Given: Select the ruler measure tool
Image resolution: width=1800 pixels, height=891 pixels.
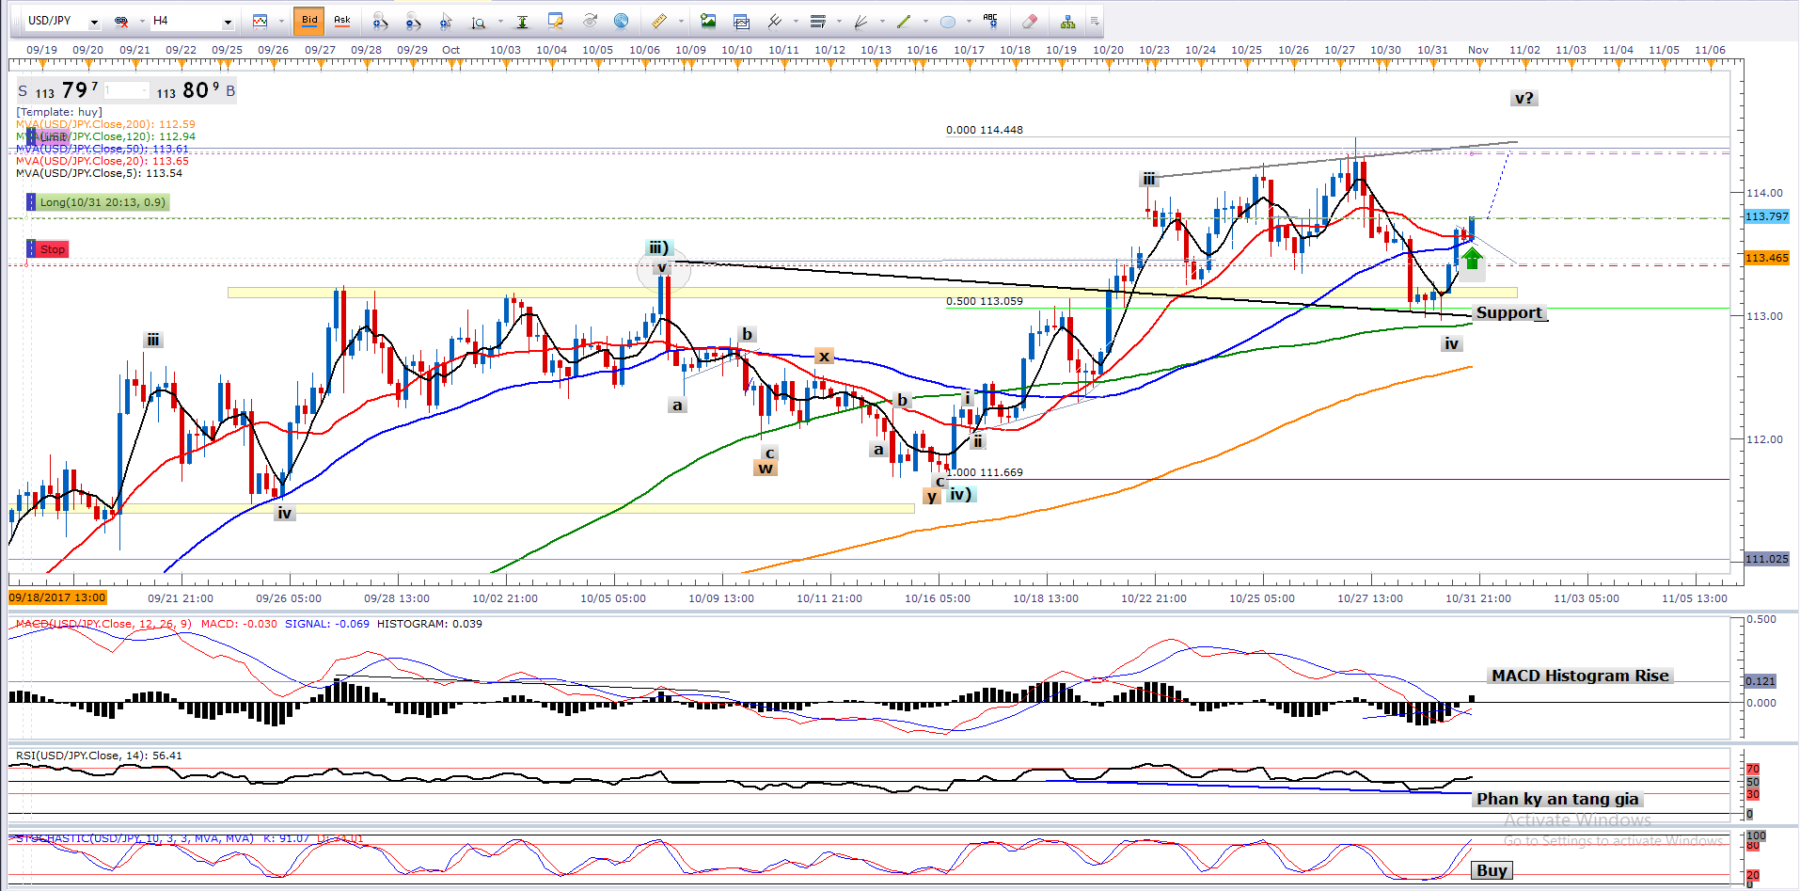Looking at the screenshot, I should click(x=659, y=21).
